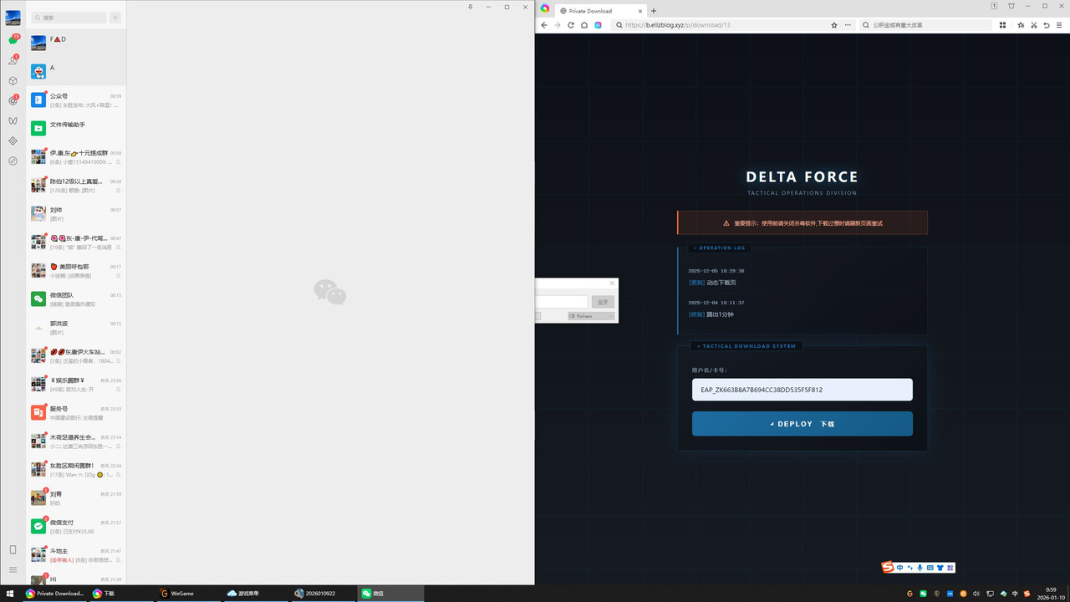The image size is (1070, 602).
Task: Switch to WeGame in the taskbar
Action: pyautogui.click(x=191, y=594)
